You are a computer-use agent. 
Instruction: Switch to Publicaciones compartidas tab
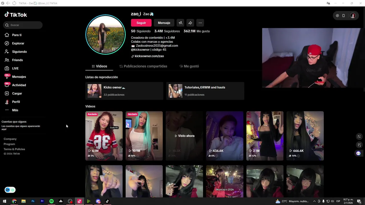pyautogui.click(x=143, y=66)
